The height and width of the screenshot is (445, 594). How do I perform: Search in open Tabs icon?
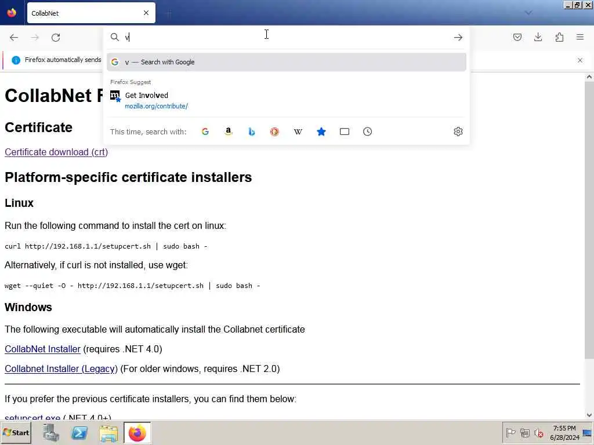tap(345, 132)
